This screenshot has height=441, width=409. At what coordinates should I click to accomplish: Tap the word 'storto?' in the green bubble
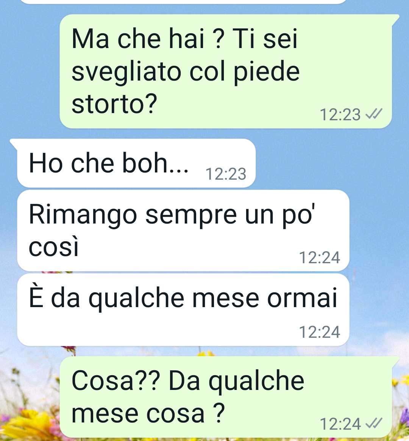114,104
